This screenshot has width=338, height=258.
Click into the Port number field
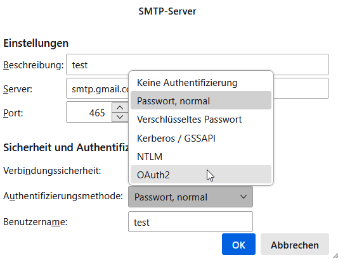[89, 112]
